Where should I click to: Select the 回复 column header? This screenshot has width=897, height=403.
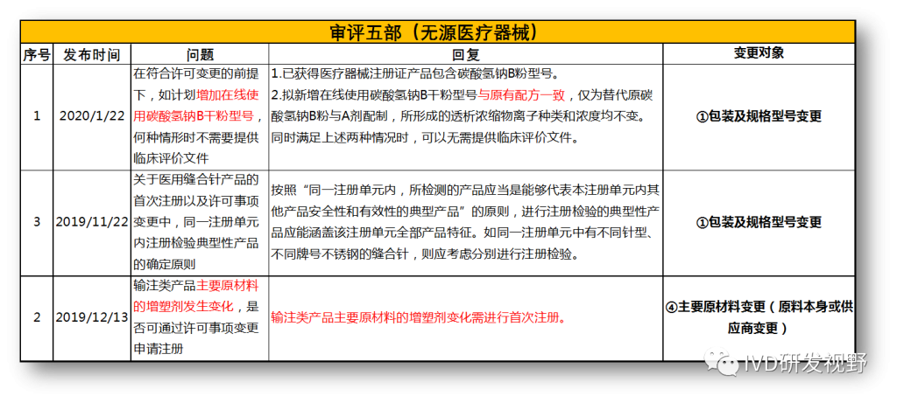click(x=465, y=54)
